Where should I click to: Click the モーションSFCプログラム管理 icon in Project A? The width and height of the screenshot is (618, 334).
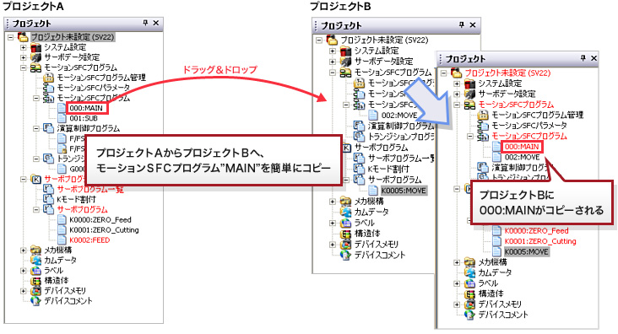48,78
